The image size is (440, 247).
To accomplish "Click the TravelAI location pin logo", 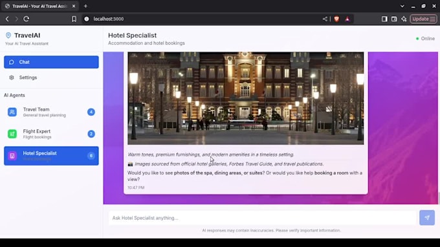I will point(8,35).
